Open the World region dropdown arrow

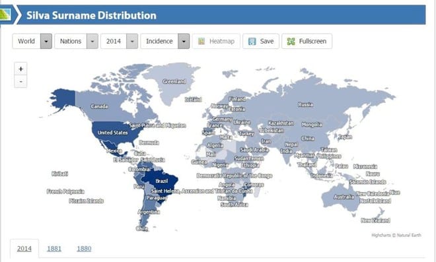coord(46,41)
